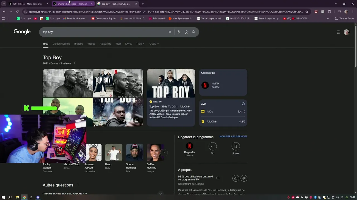The width and height of the screenshot is (357, 200).
Task: Click the Netflix logo under Où regarder
Action: click(205, 85)
